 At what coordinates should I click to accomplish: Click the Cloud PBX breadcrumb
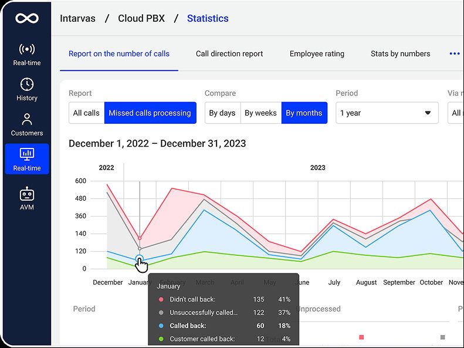point(141,18)
